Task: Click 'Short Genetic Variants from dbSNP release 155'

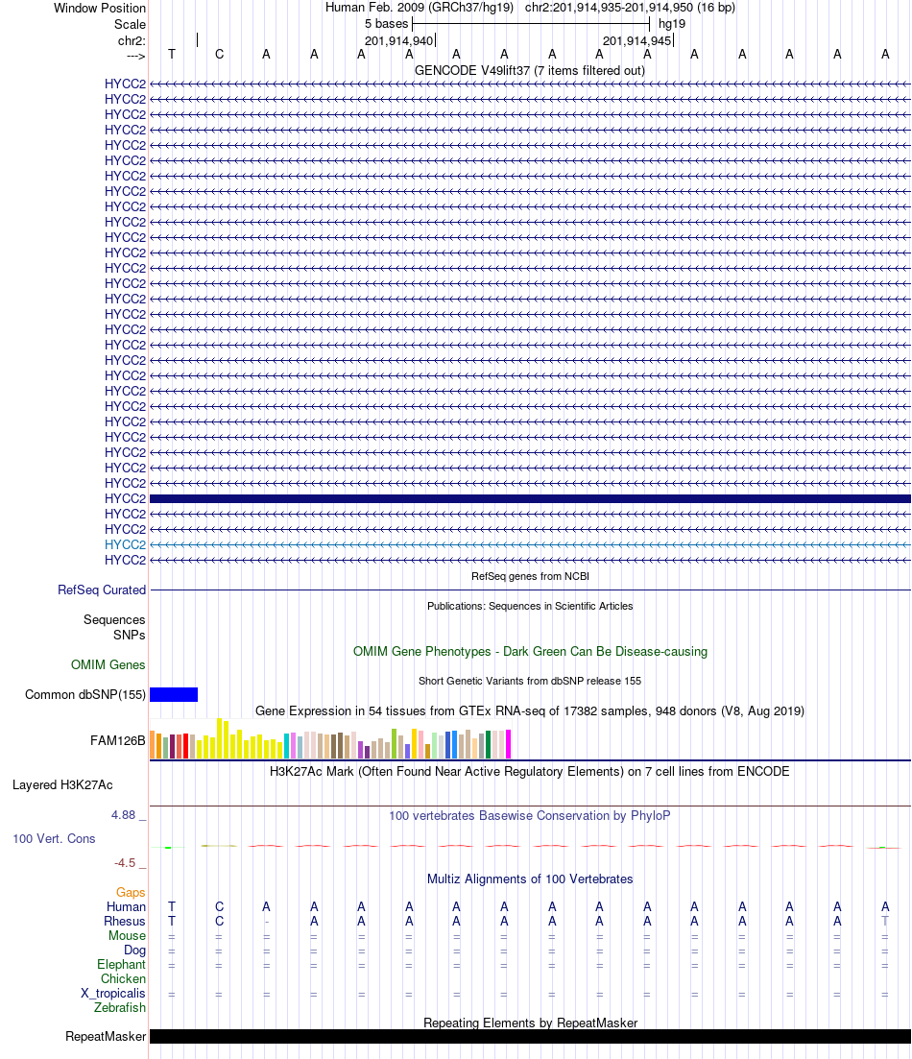Action: click(530, 681)
